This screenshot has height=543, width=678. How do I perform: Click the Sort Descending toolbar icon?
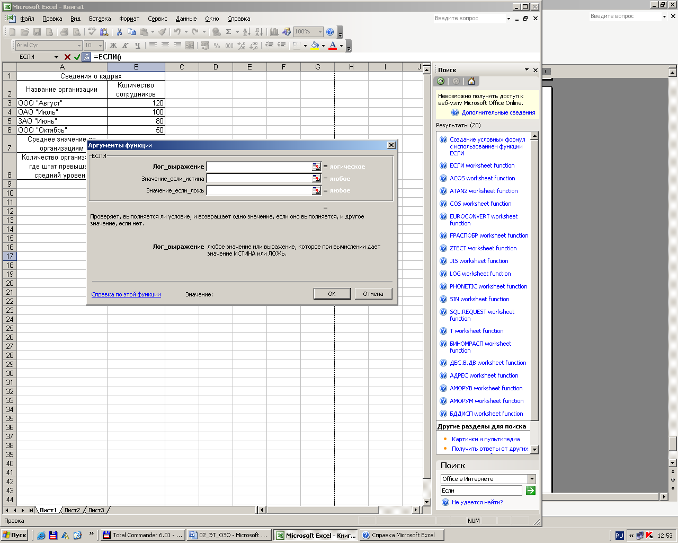259,32
